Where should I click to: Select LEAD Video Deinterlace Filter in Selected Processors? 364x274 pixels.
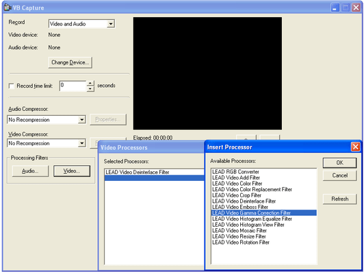(154, 172)
